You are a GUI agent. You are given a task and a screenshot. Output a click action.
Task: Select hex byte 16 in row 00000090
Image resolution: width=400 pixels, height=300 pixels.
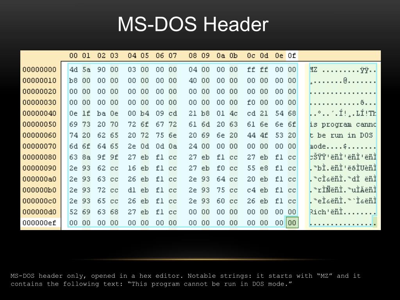pos(132,168)
